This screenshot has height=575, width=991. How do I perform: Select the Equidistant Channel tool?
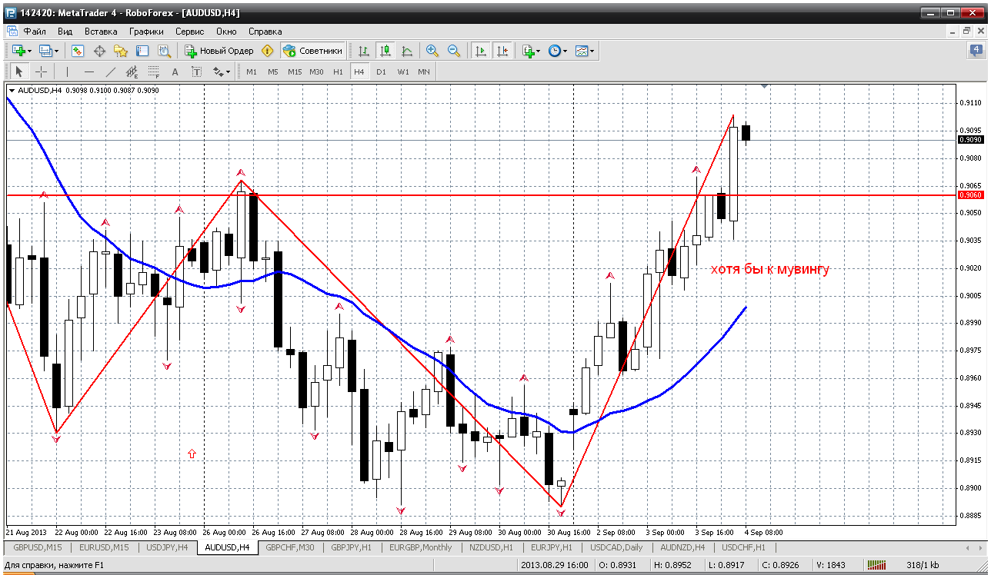132,71
